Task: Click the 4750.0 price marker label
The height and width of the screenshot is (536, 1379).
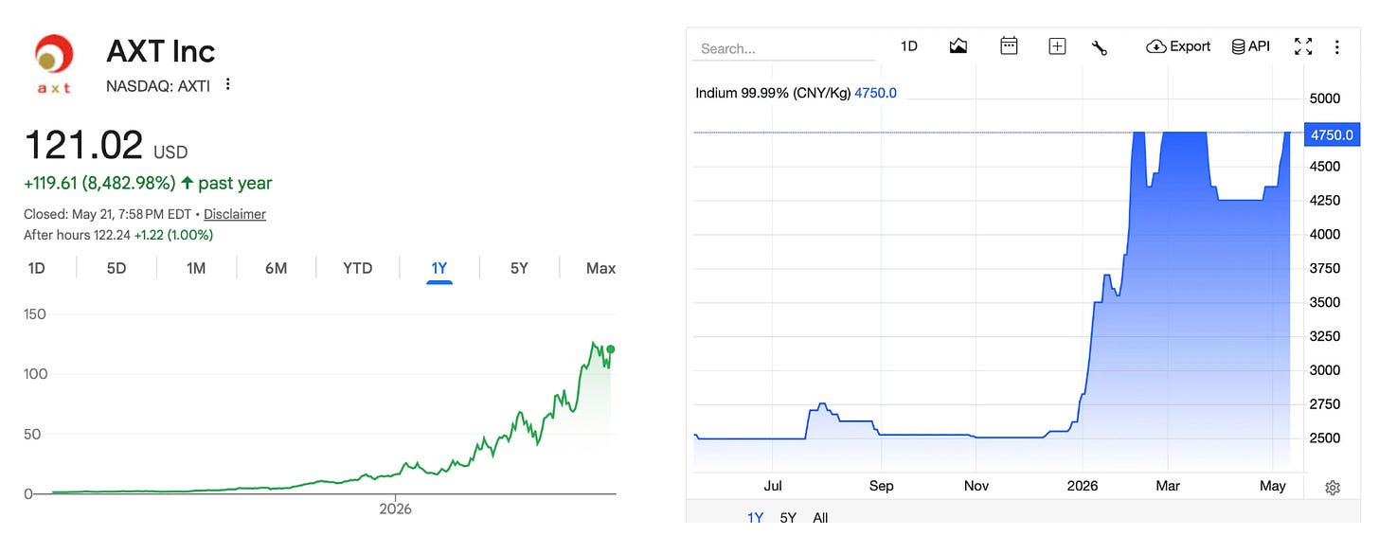Action: tap(1332, 134)
